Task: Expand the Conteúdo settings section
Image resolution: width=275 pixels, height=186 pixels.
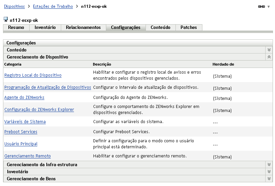Action: pos(269,50)
